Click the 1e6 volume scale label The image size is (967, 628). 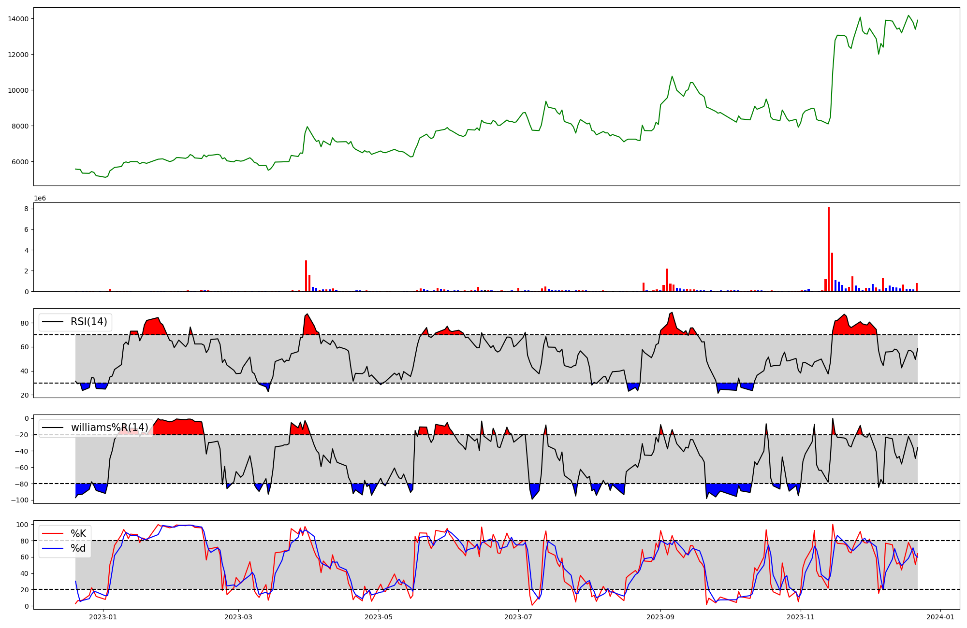coord(40,199)
